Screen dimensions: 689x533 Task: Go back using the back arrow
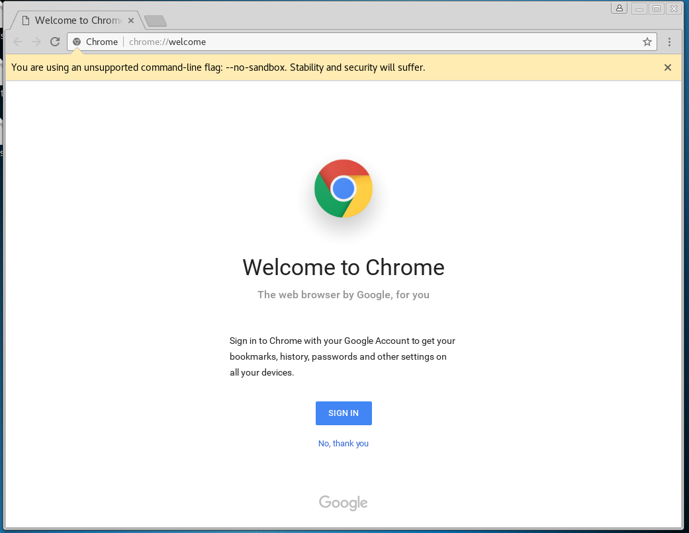(18, 42)
